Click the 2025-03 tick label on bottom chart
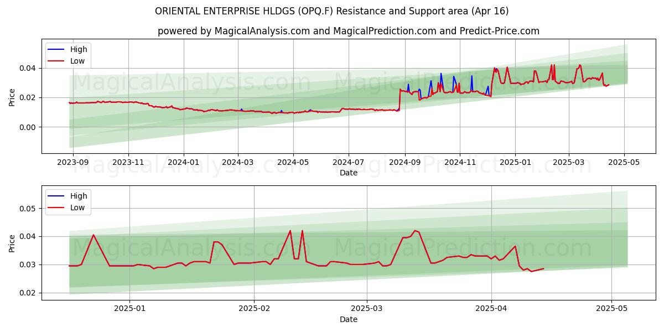664x332 pixels. click(x=367, y=309)
